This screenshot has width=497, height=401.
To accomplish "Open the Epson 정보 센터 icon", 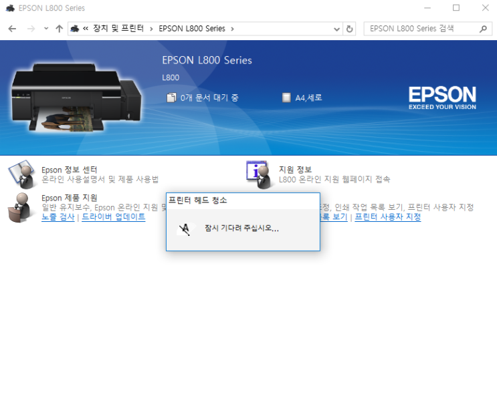I will pyautogui.click(x=22, y=174).
